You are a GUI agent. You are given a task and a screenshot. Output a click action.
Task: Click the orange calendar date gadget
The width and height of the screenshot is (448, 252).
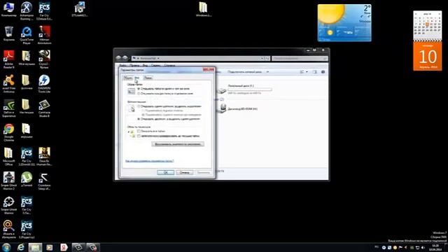click(x=428, y=56)
